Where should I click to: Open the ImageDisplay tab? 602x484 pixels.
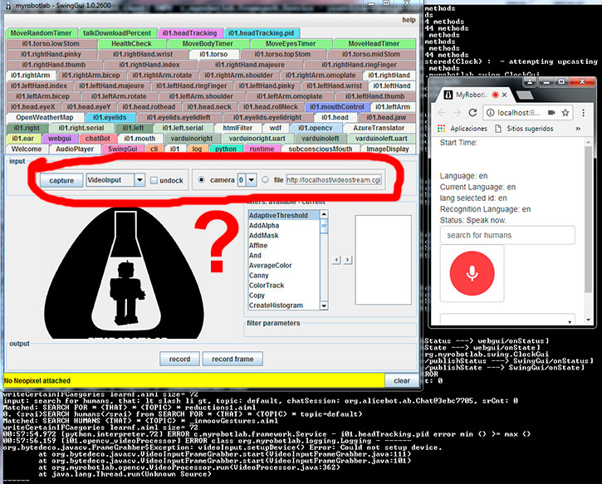(x=388, y=149)
